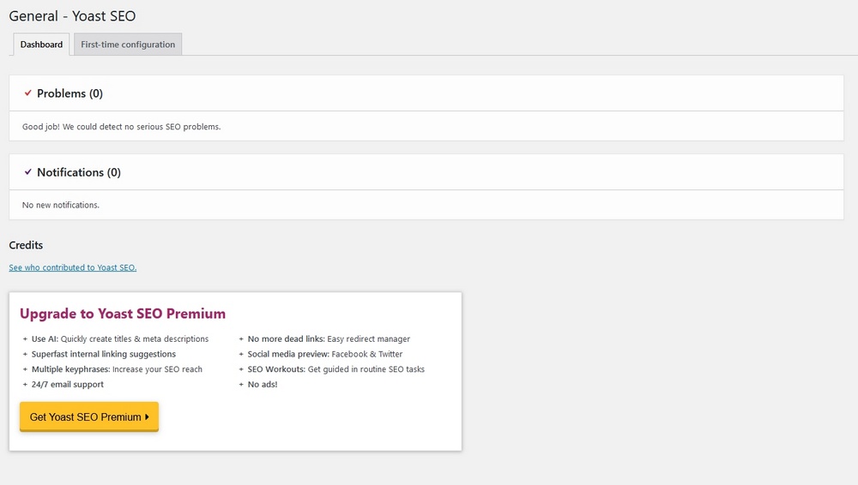Click the 'No ads!' feature line
The height and width of the screenshot is (485, 858).
click(x=263, y=385)
